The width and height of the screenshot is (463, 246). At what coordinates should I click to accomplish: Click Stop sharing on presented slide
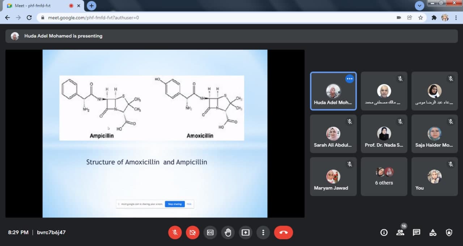[175, 204]
